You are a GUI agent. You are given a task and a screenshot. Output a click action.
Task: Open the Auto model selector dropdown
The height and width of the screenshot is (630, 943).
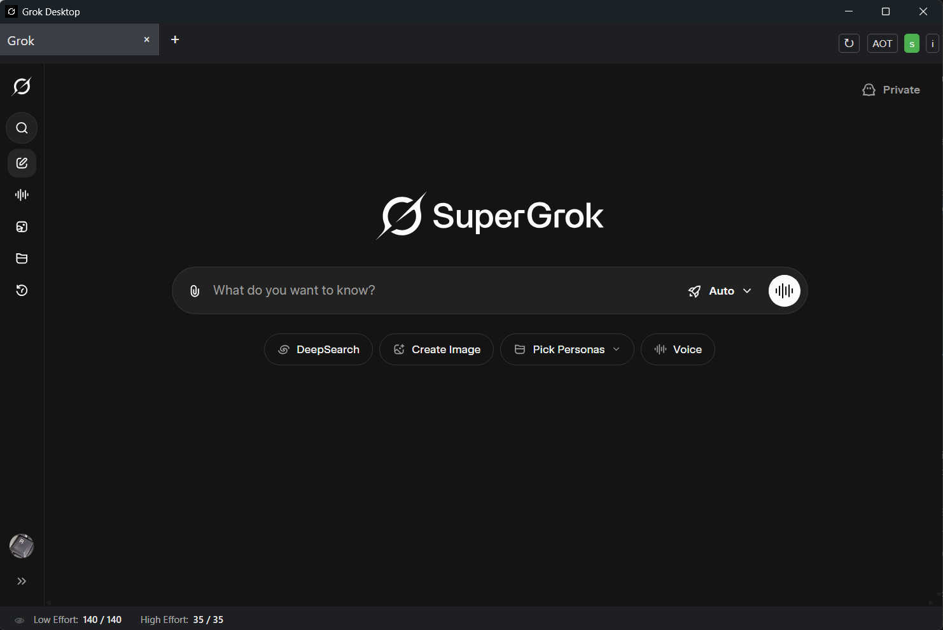click(720, 291)
